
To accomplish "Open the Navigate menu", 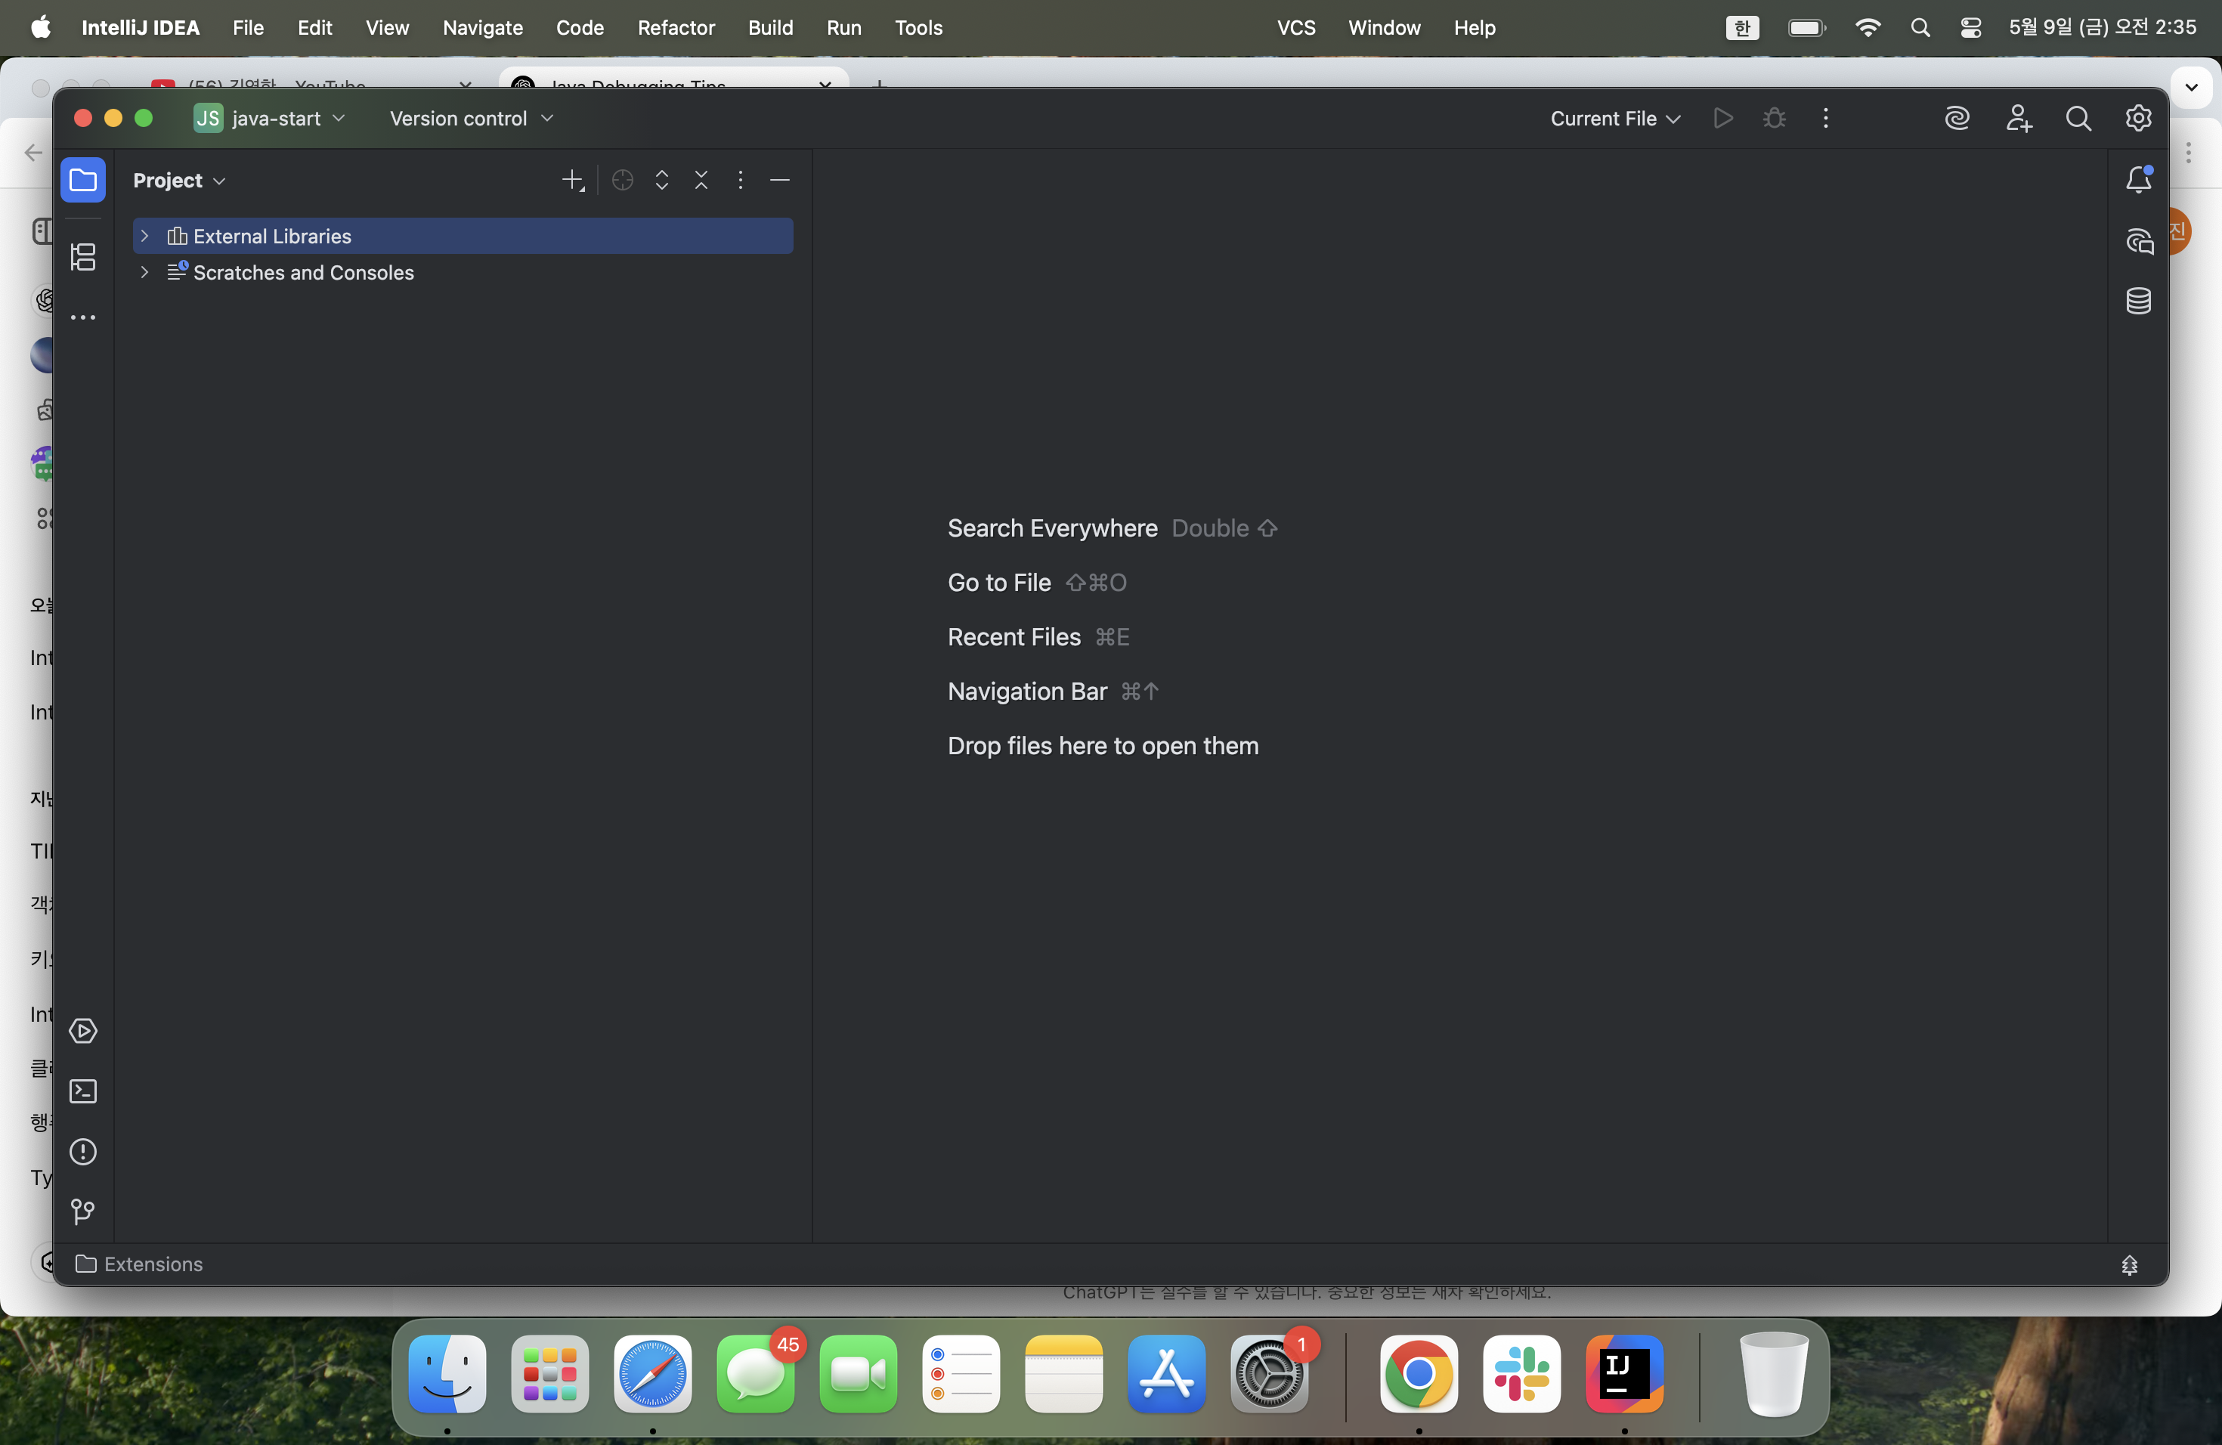I will click(483, 28).
